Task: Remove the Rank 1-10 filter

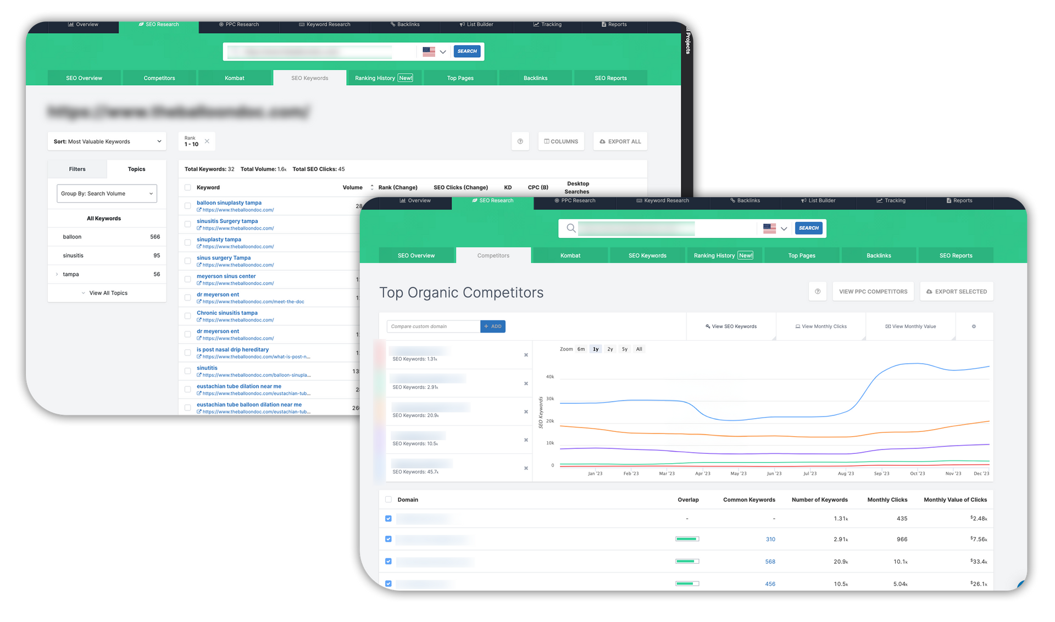Action: pyautogui.click(x=207, y=141)
